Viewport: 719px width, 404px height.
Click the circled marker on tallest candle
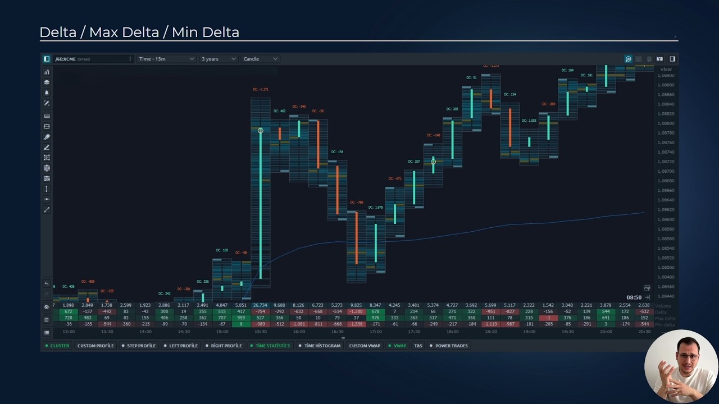[x=260, y=131]
